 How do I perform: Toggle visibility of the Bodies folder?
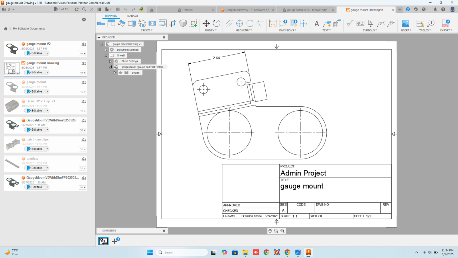point(121,73)
